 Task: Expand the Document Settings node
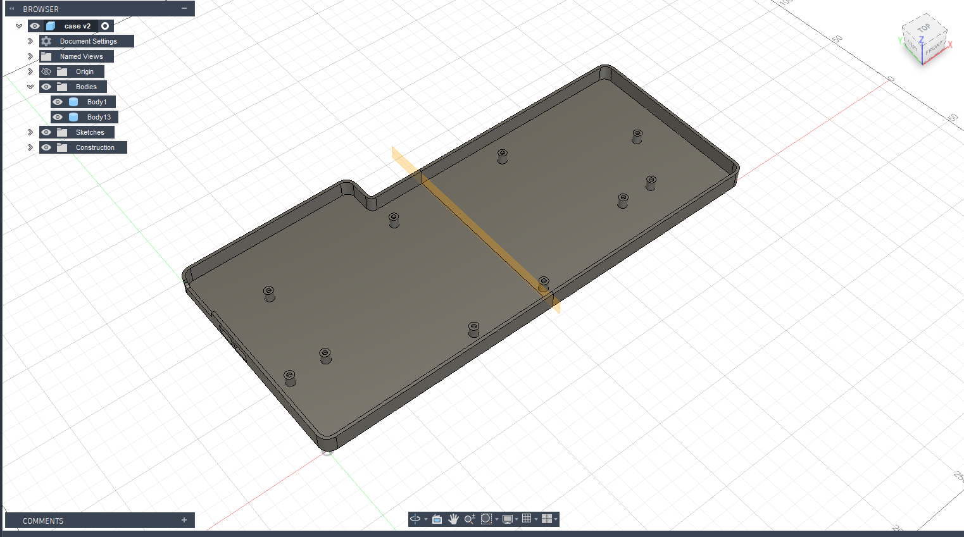[30, 41]
